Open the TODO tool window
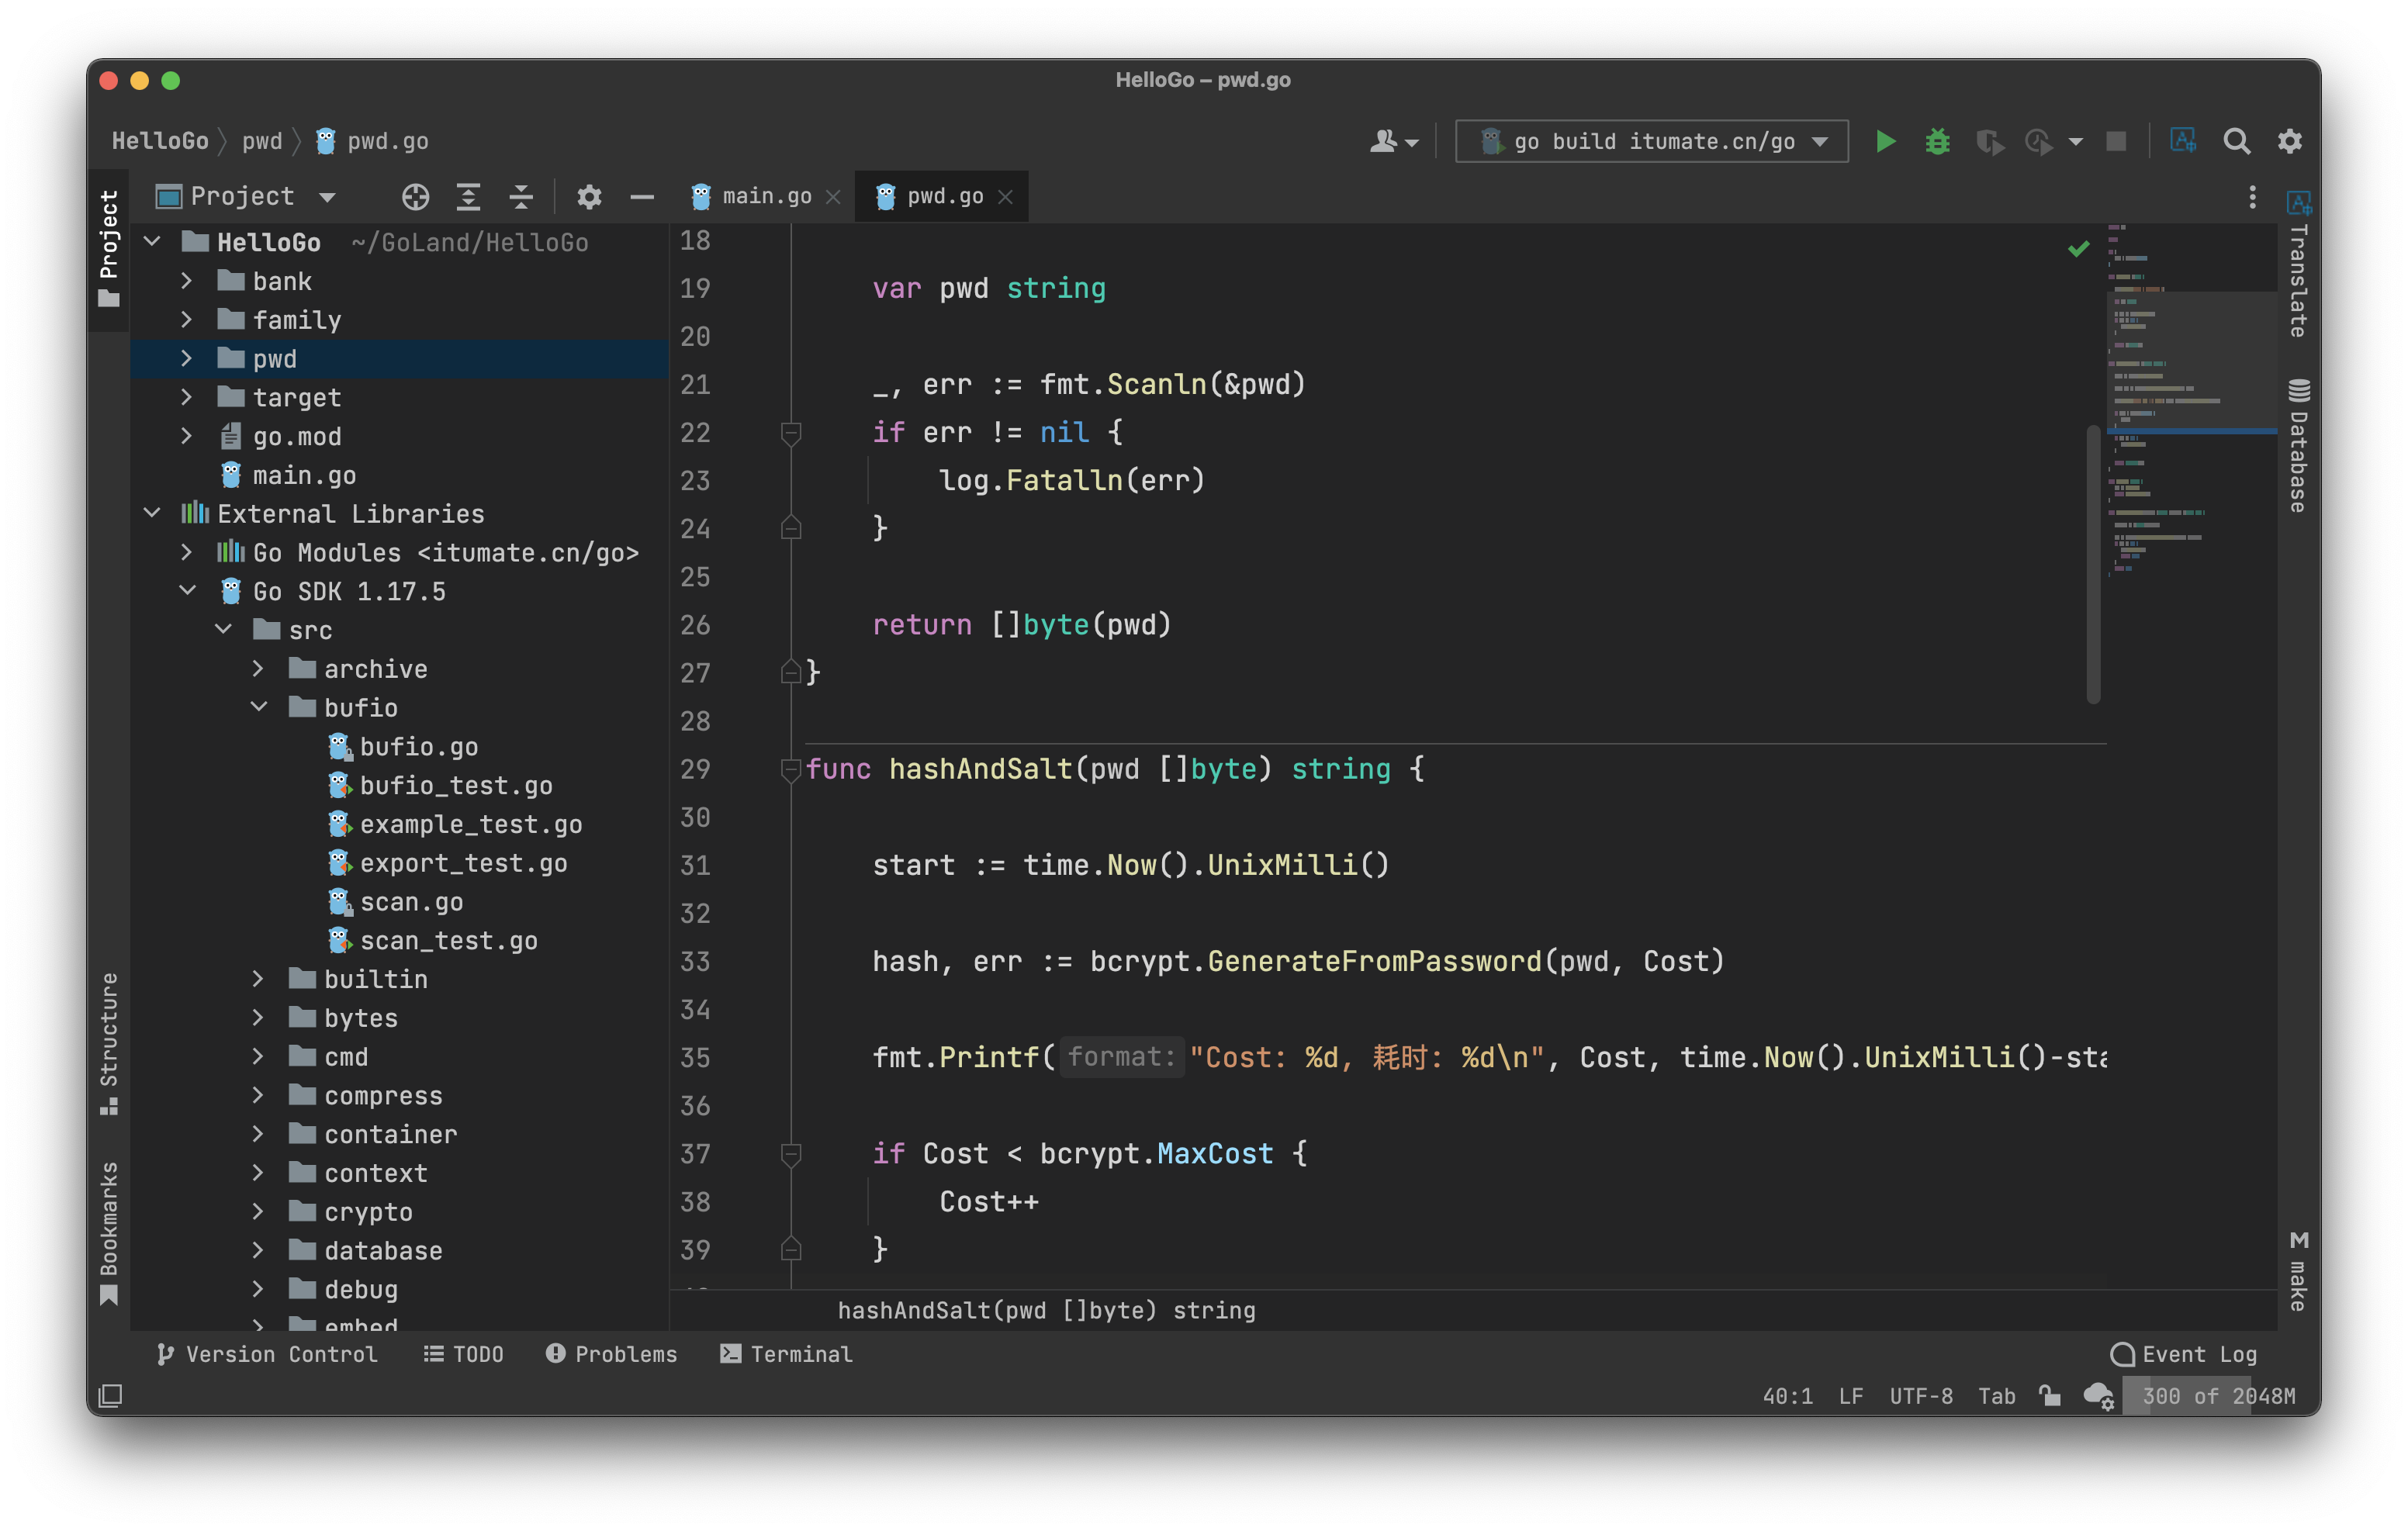The width and height of the screenshot is (2408, 1531). [463, 1354]
